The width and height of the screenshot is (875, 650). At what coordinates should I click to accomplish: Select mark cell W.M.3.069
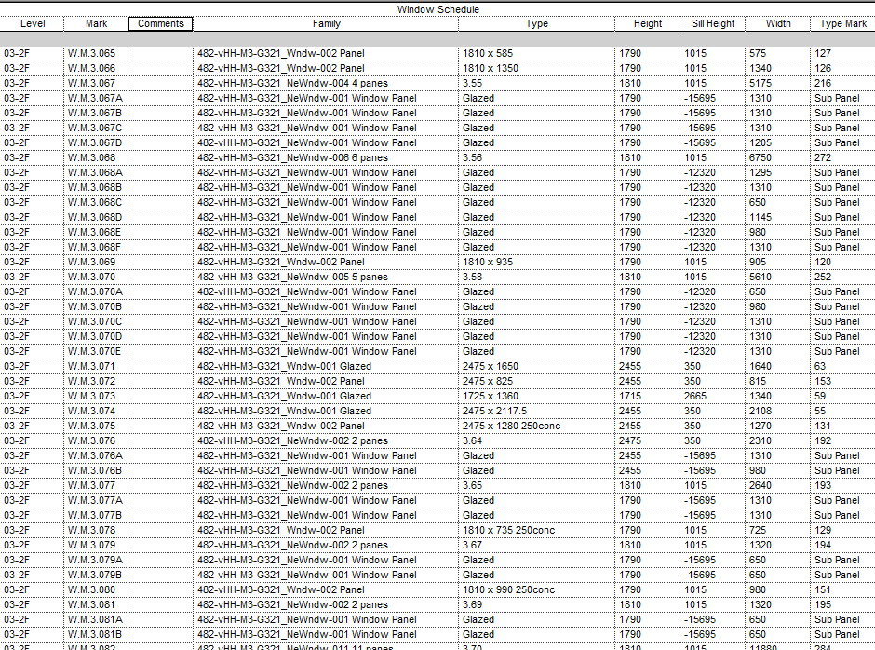tap(96, 262)
